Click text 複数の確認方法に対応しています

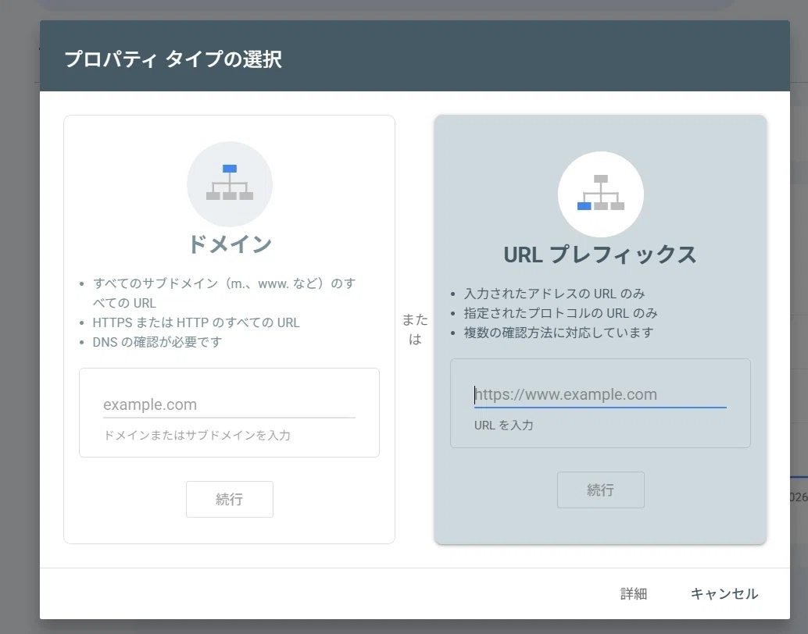(558, 333)
